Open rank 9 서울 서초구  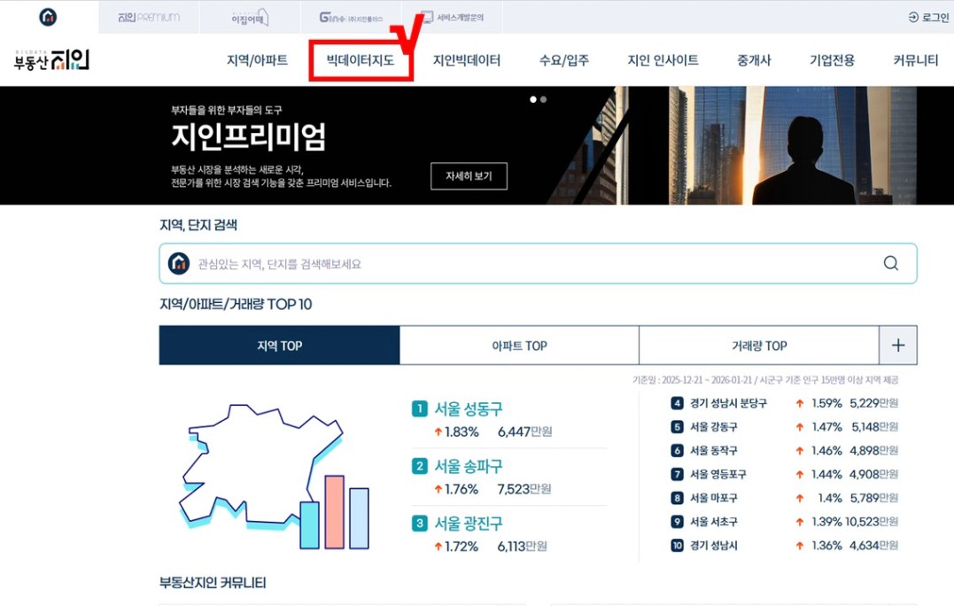click(x=713, y=522)
